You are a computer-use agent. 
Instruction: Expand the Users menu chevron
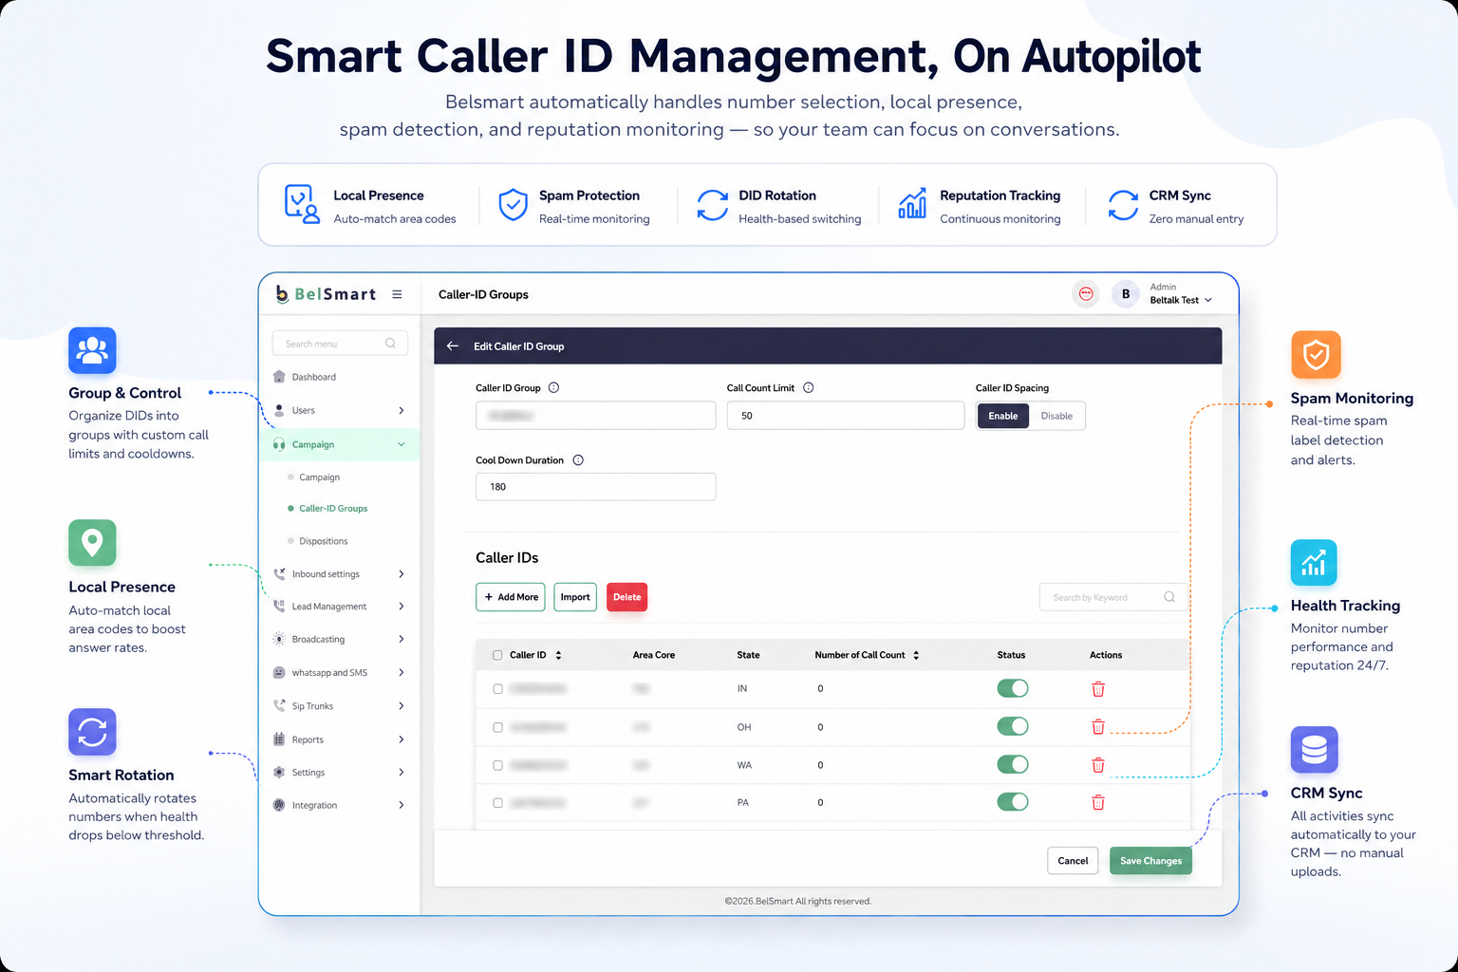click(x=402, y=410)
